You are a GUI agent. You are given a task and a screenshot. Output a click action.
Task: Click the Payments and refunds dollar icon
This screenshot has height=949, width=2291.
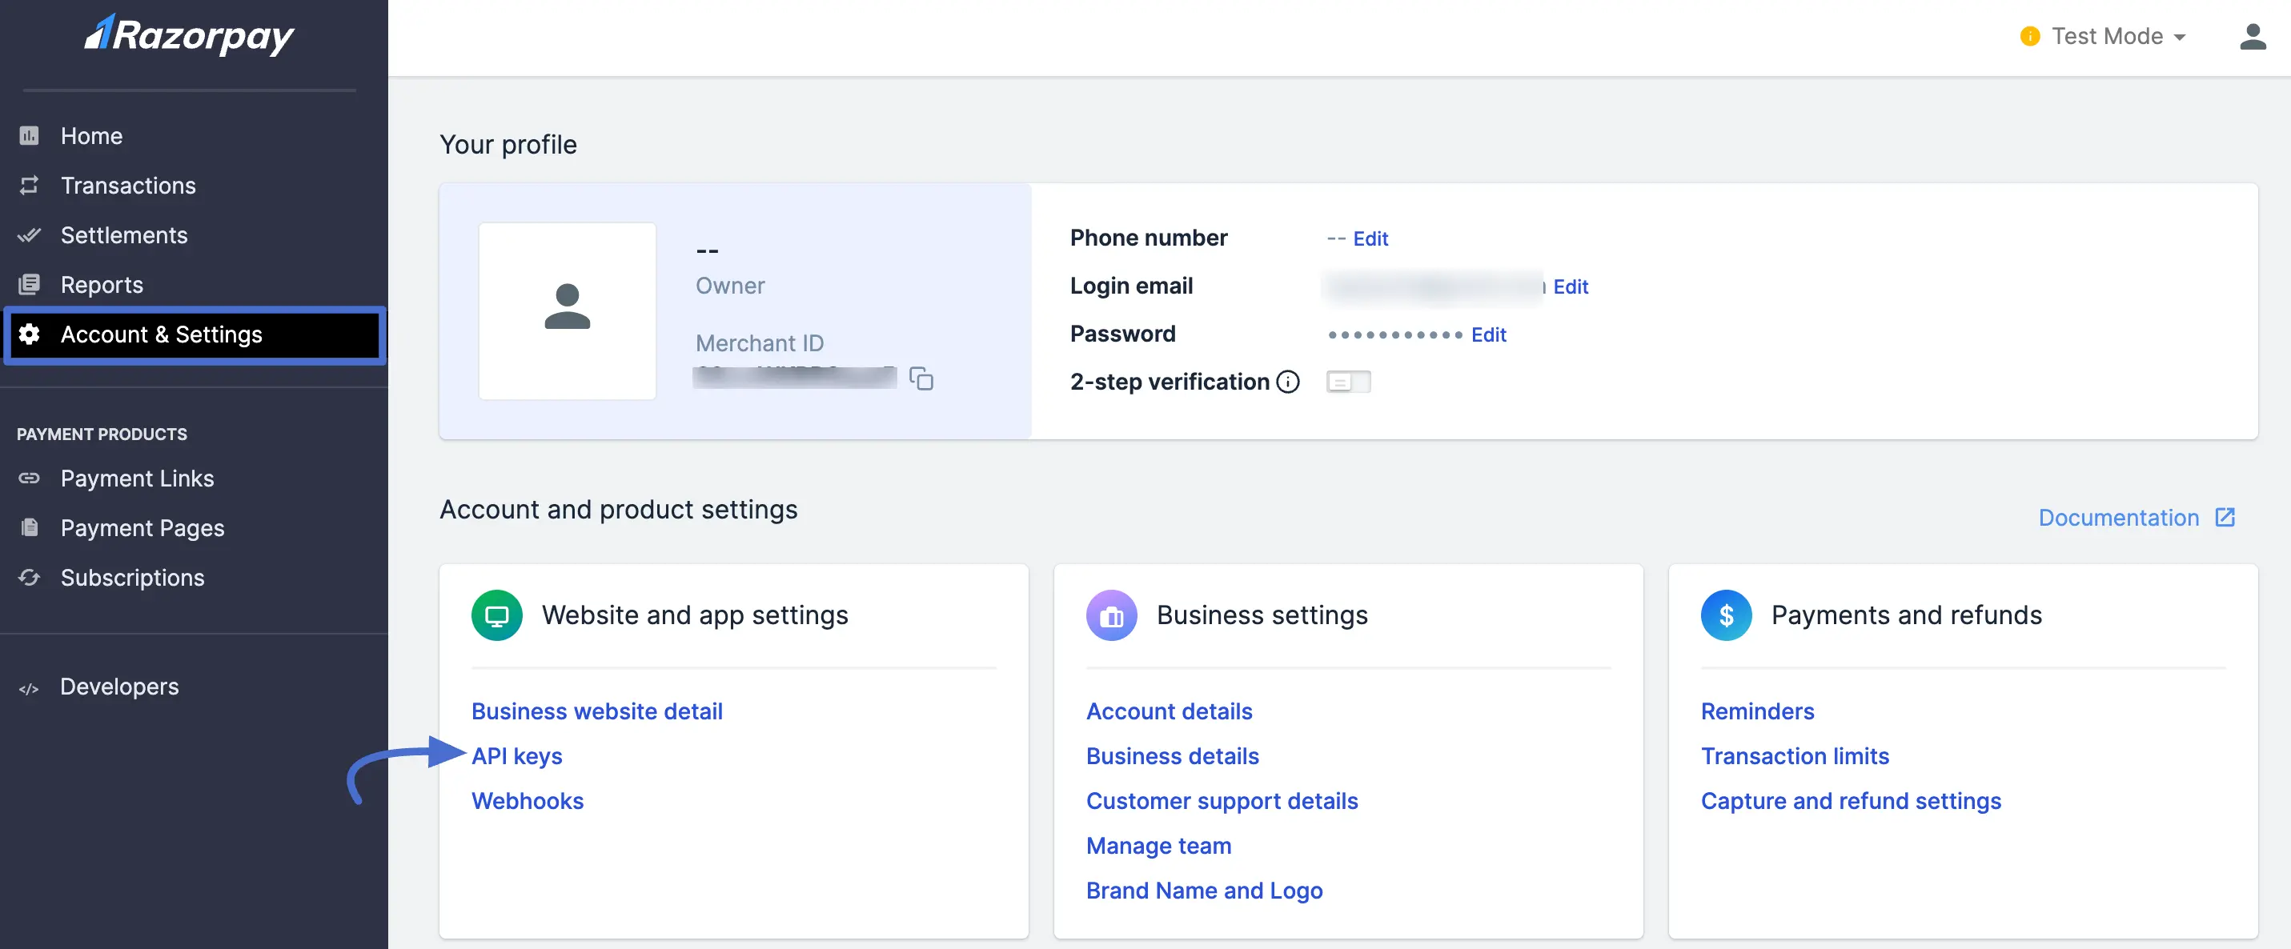pyautogui.click(x=1725, y=615)
